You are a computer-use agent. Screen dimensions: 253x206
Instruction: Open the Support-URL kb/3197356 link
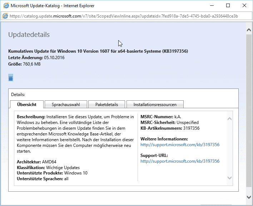[180, 161]
